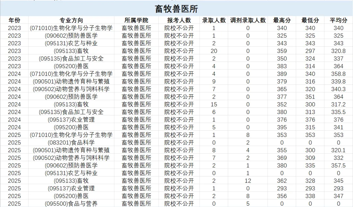The width and height of the screenshot is (353, 207).
Task: Select average score 337 cell
Action: [338, 59]
